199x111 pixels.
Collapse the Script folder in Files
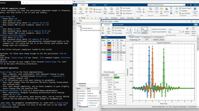(x=77, y=26)
